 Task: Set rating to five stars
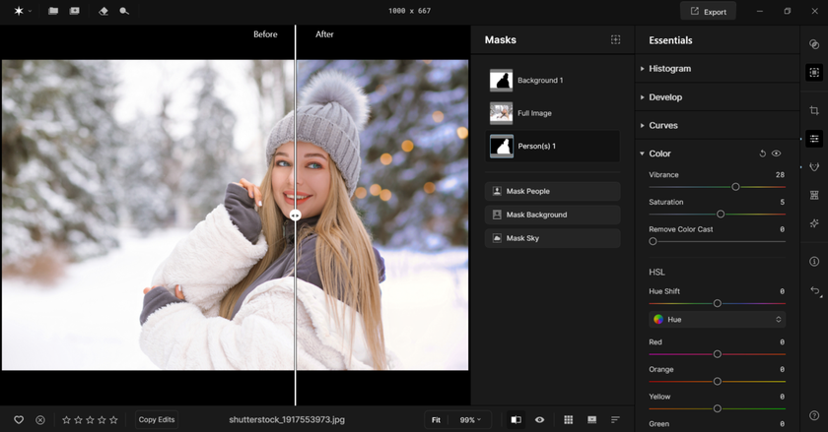[113, 420]
